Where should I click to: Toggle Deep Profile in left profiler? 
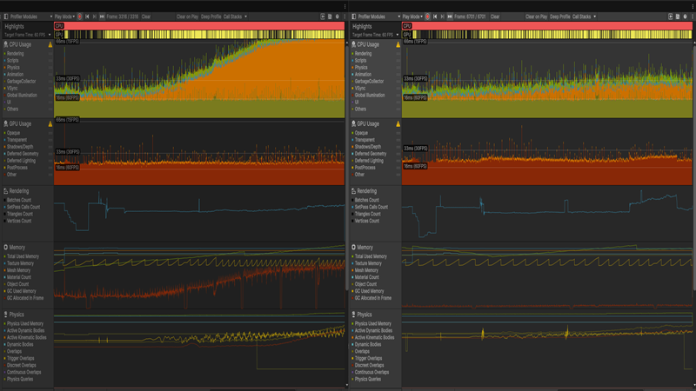click(211, 17)
